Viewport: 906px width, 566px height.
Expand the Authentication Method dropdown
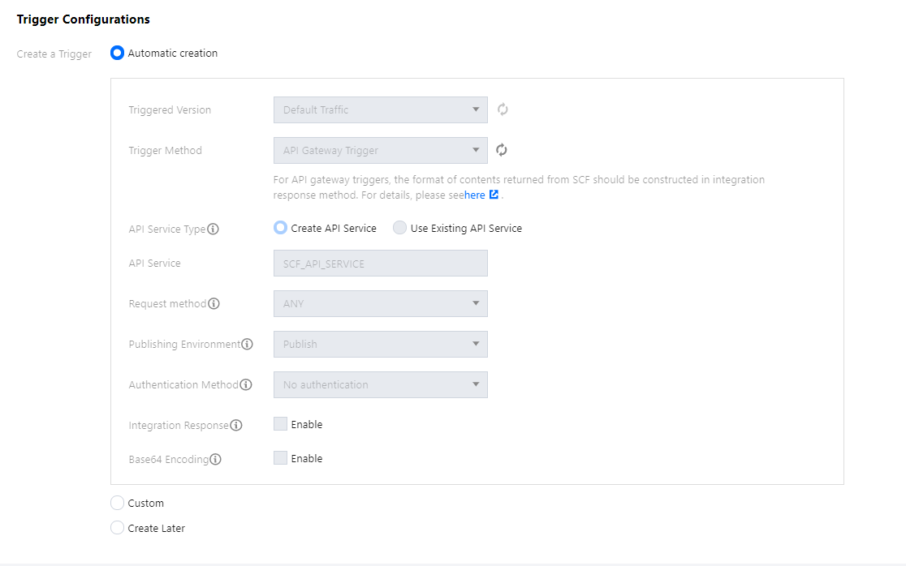pos(380,385)
